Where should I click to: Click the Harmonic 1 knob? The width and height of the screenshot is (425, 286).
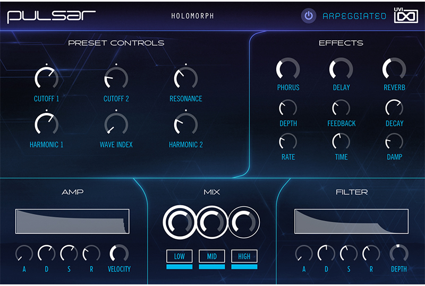tap(46, 124)
